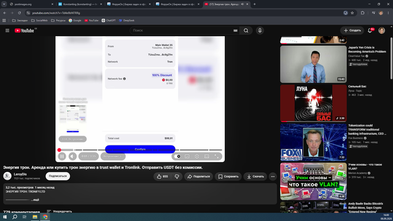Click the magnifier search button
Viewport: 393px width, 221px height.
(246, 31)
